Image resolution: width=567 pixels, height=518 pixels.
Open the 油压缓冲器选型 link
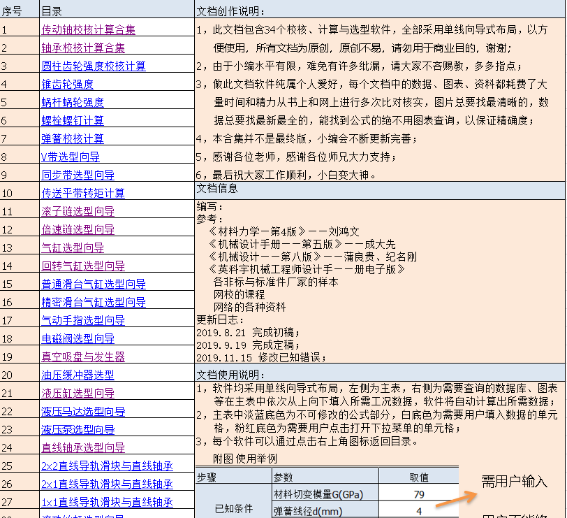coord(78,375)
